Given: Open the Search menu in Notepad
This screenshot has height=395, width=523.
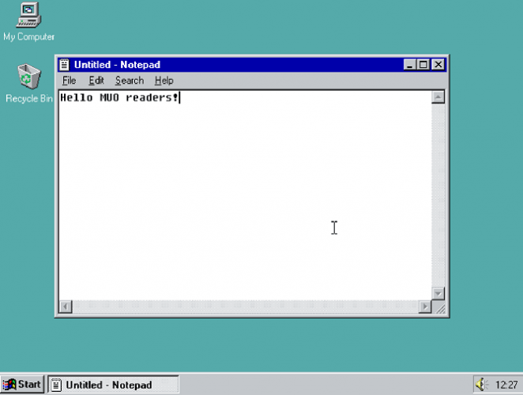Looking at the screenshot, I should coord(130,81).
